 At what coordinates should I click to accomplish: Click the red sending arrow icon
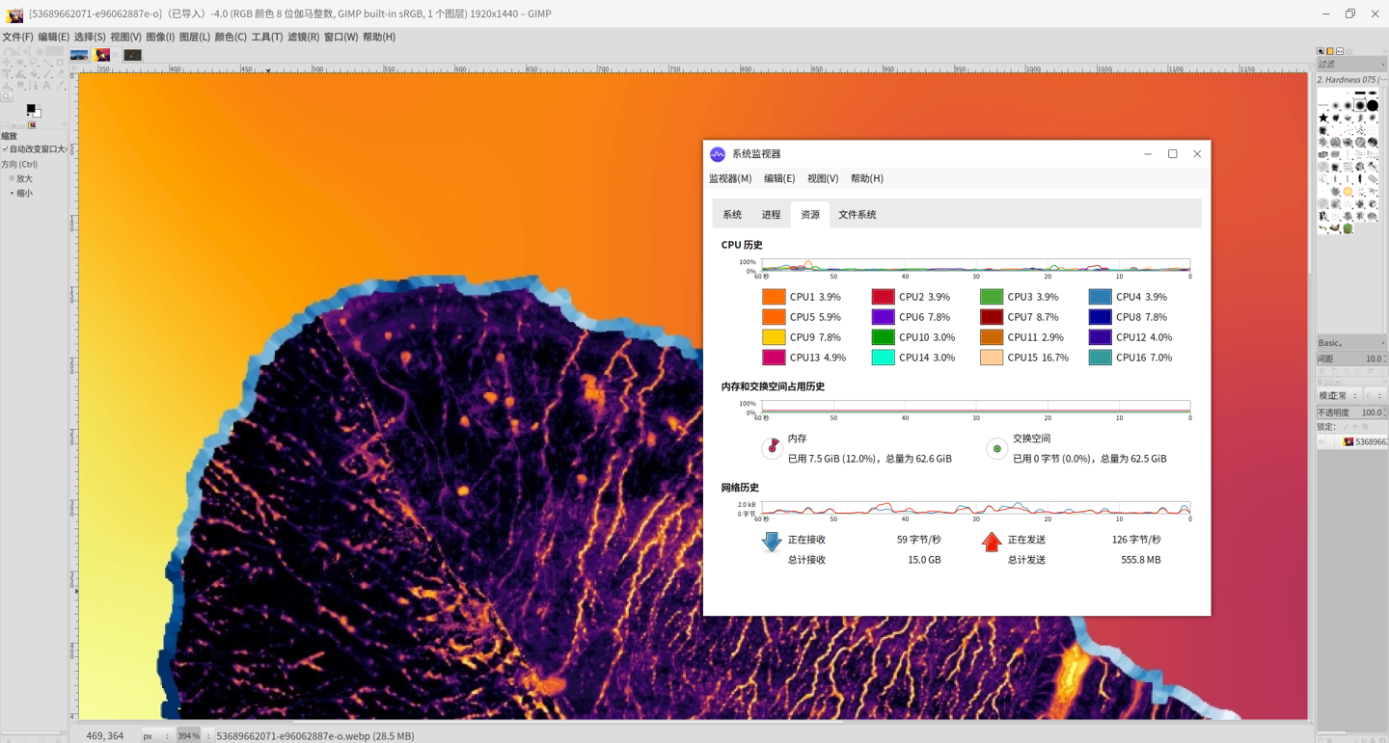(992, 542)
